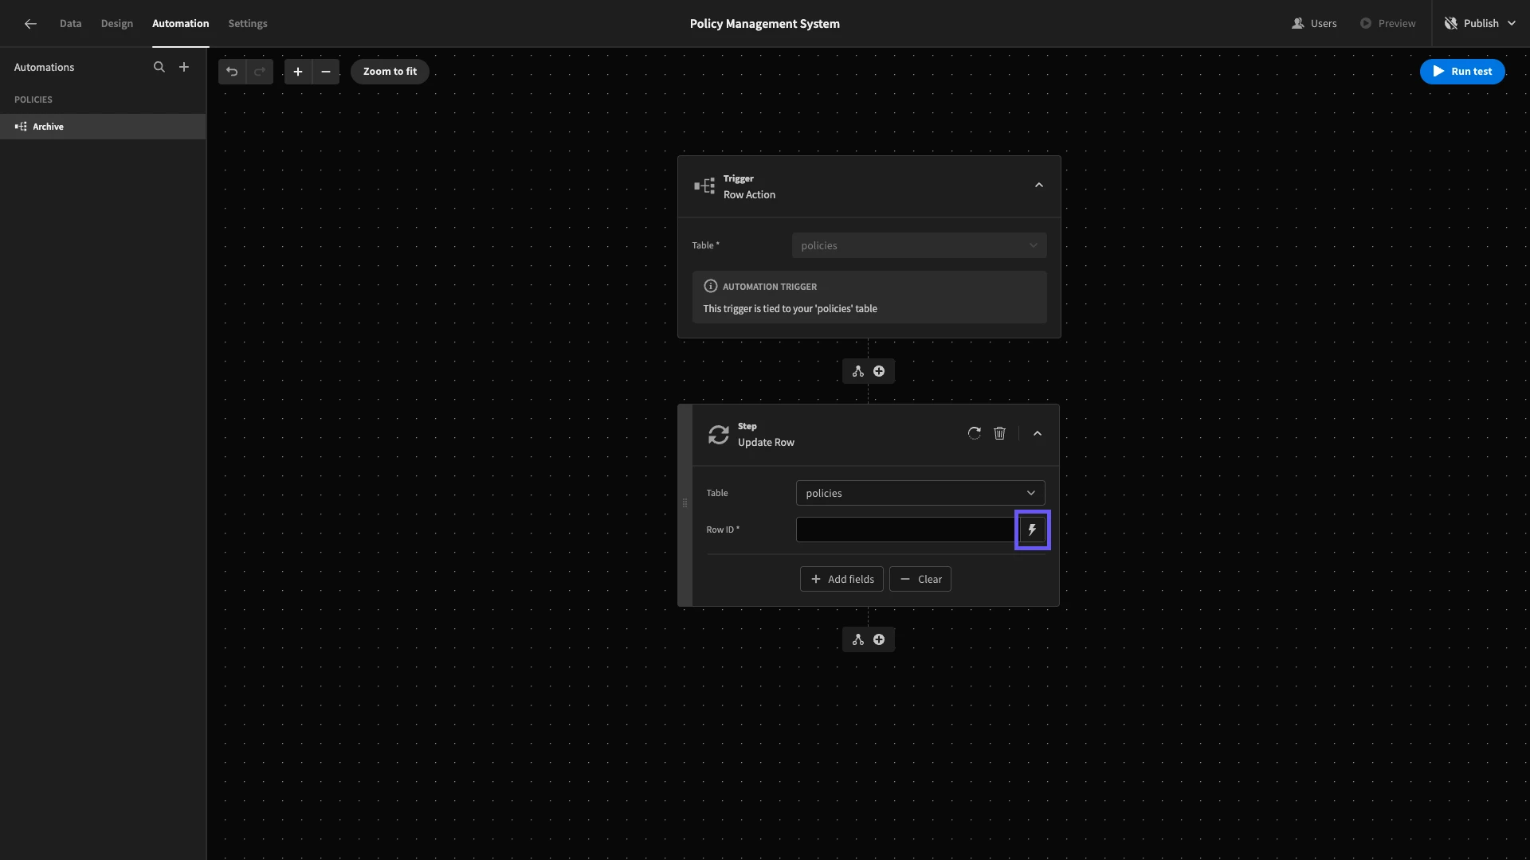Search automations with the magnifier icon
Screen dimensions: 1530x860
159,67
